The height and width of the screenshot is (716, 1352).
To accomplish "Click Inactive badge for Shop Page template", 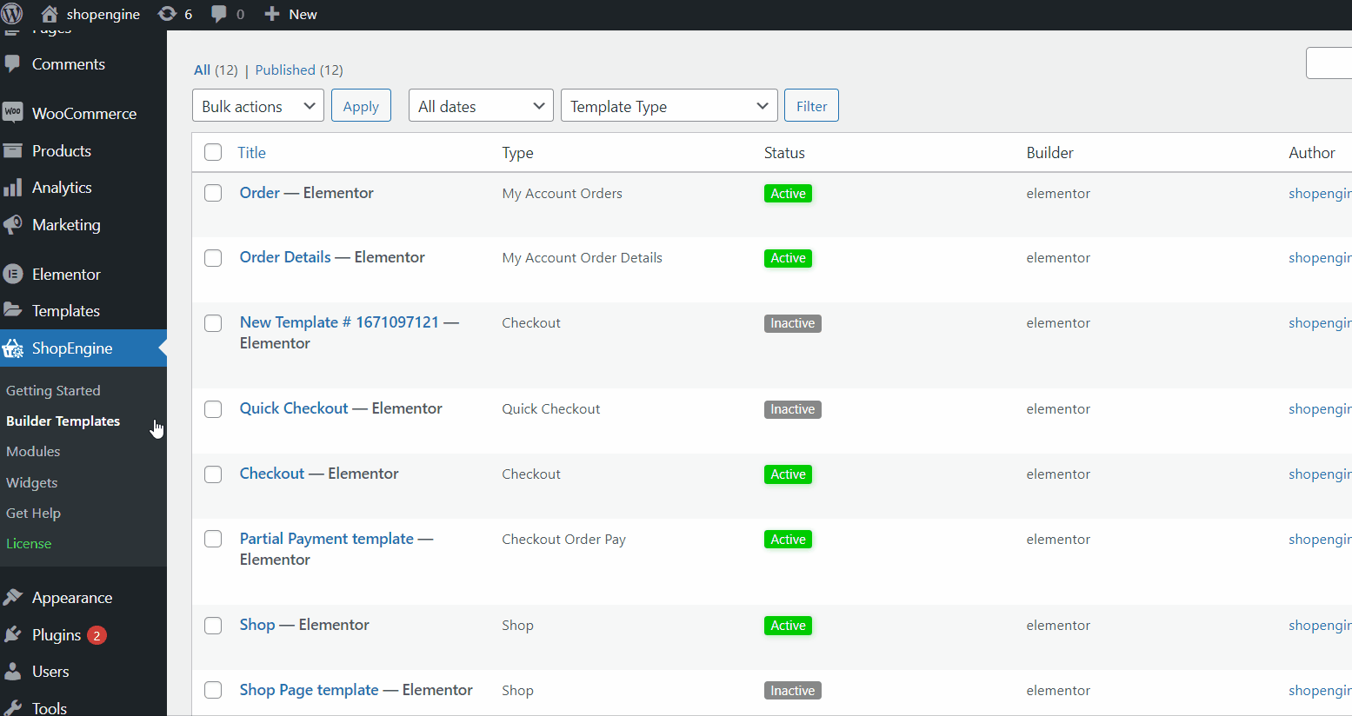I will click(793, 691).
